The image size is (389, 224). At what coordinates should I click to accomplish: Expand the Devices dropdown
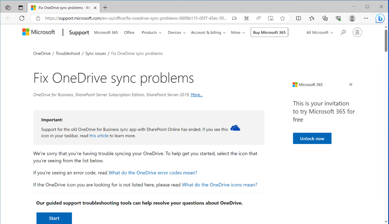tap(177, 32)
